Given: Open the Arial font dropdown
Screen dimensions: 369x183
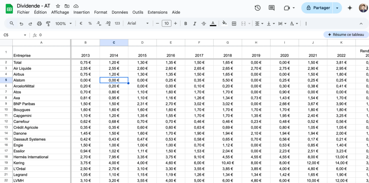Looking at the screenshot, I should [x=138, y=23].
